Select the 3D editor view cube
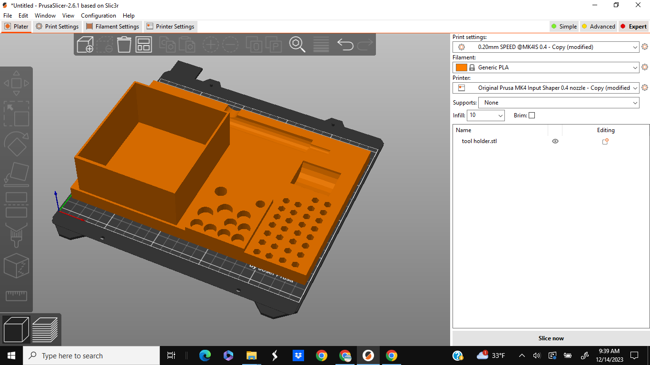Image resolution: width=650 pixels, height=365 pixels. tap(17, 329)
